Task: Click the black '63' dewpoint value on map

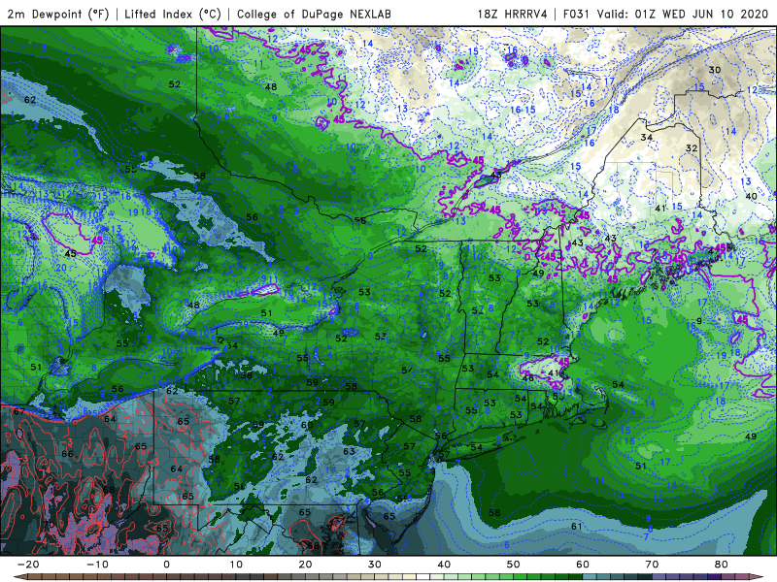Action: tap(349, 451)
